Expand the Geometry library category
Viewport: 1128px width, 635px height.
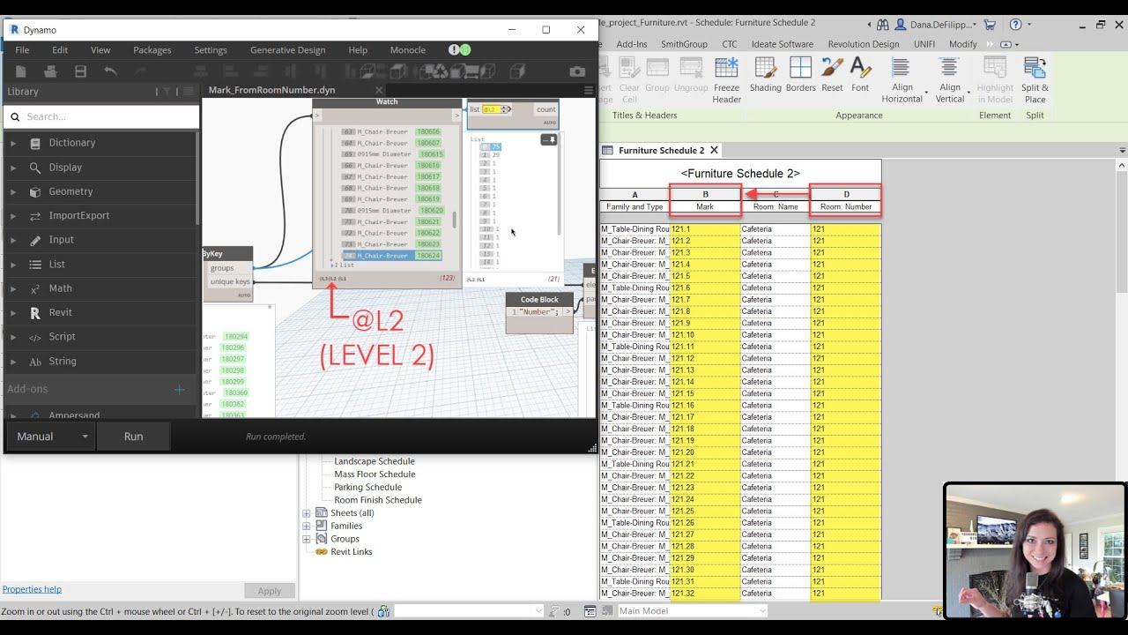tap(12, 191)
